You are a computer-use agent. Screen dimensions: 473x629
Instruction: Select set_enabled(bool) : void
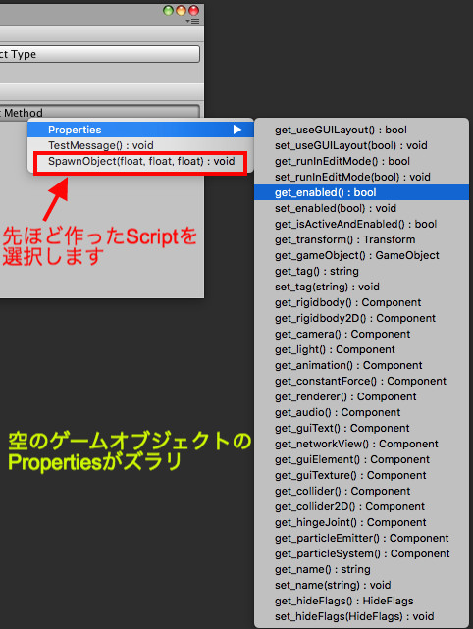361,208
